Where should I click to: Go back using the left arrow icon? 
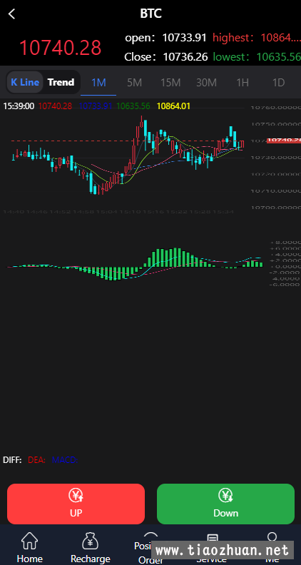coord(12,14)
